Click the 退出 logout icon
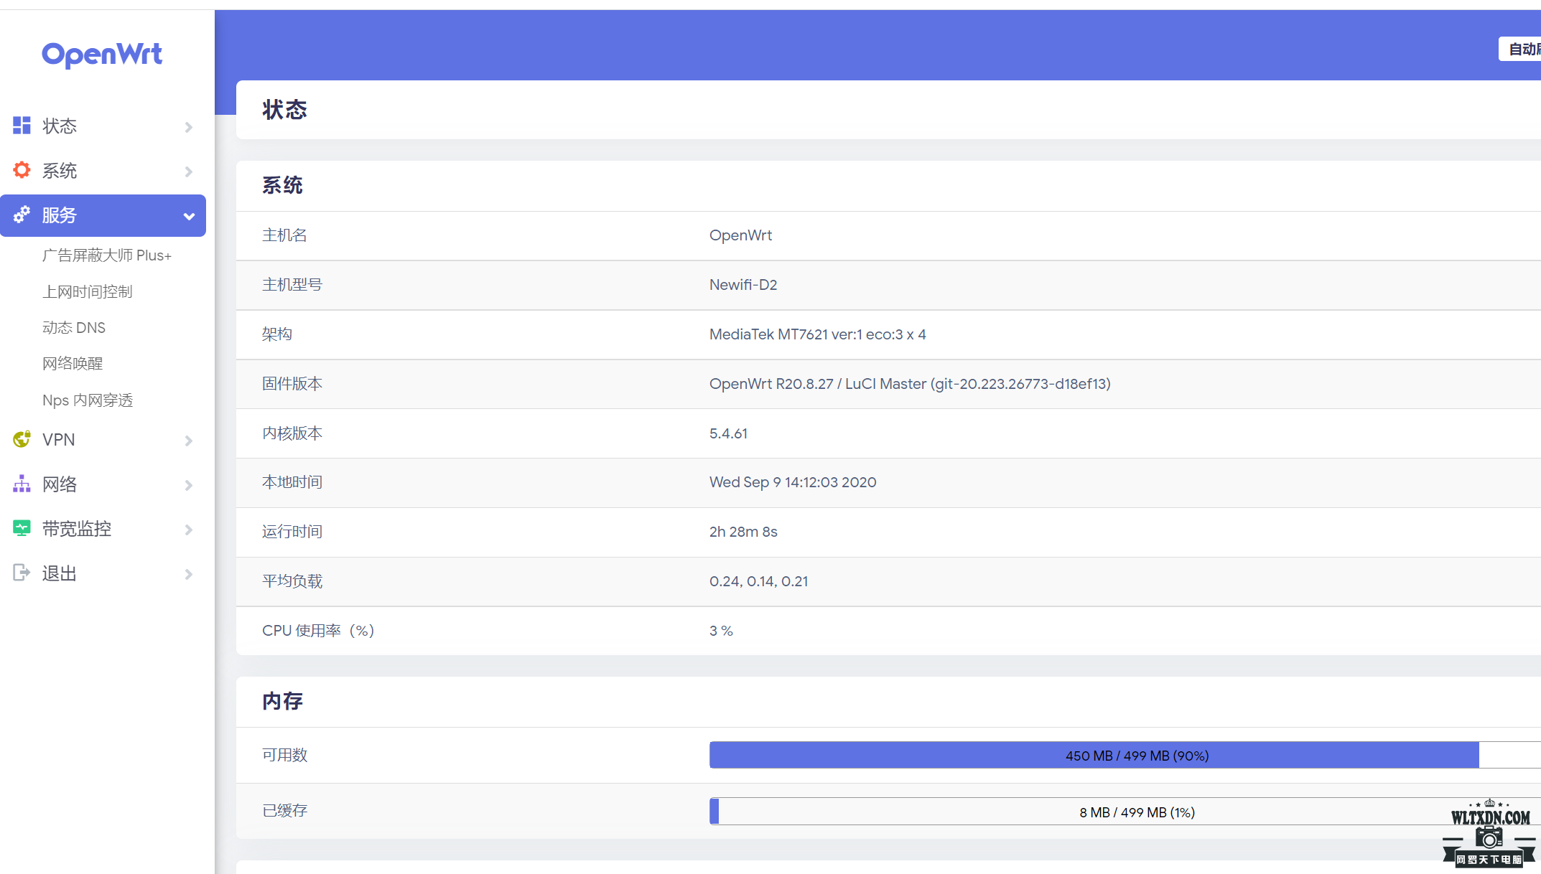This screenshot has width=1541, height=874. pyautogui.click(x=22, y=573)
